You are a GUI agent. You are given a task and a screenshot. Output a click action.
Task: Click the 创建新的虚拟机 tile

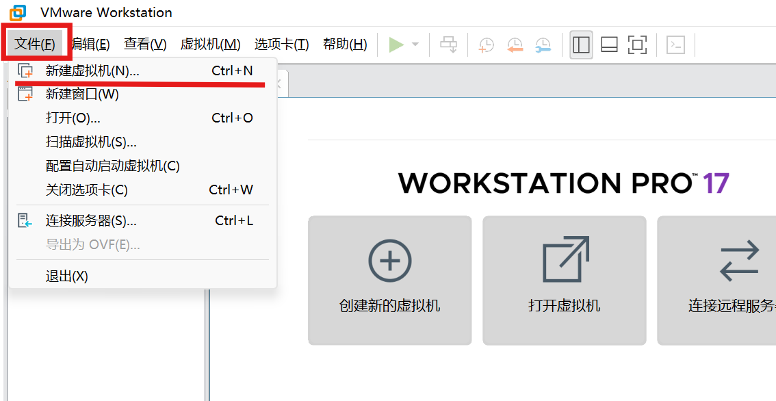389,281
